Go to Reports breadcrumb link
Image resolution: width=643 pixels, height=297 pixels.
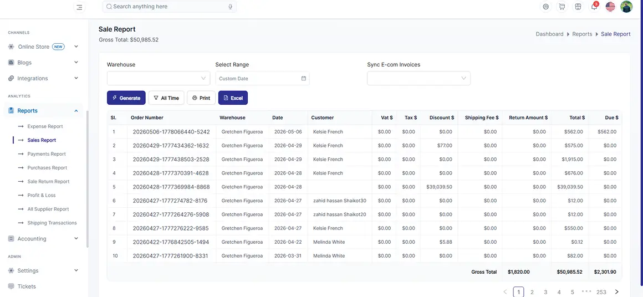pos(583,34)
